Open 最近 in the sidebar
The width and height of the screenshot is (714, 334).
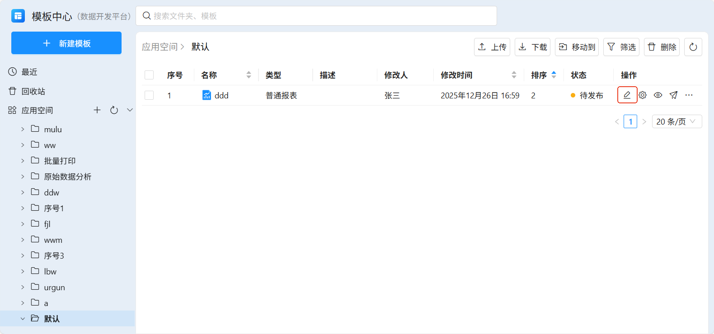click(29, 72)
